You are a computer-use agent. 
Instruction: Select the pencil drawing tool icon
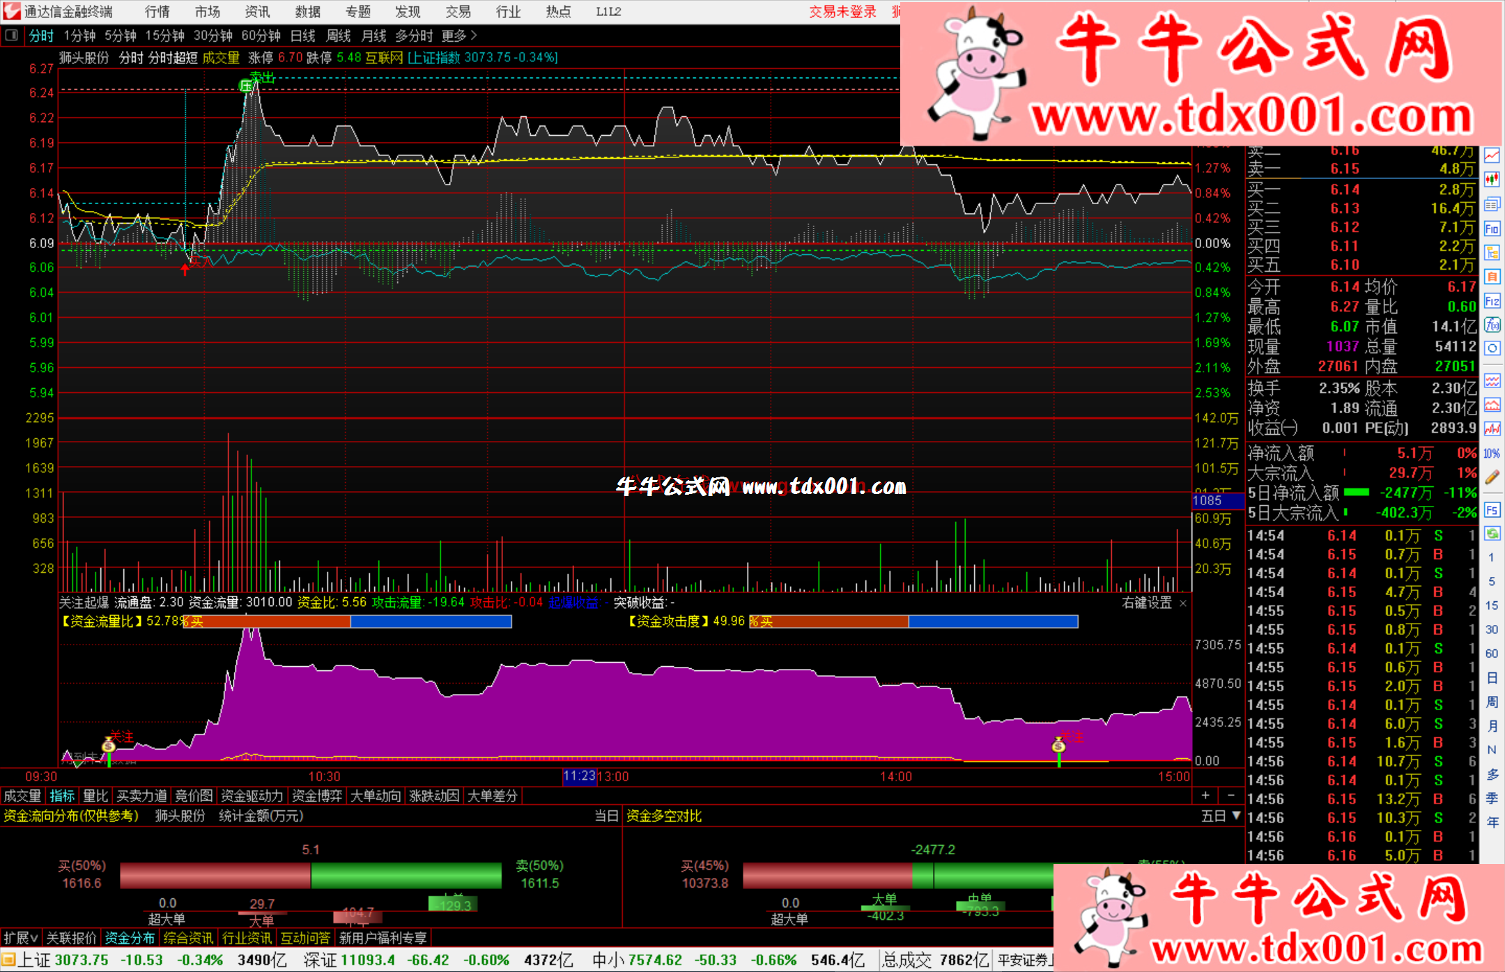[x=1492, y=477]
